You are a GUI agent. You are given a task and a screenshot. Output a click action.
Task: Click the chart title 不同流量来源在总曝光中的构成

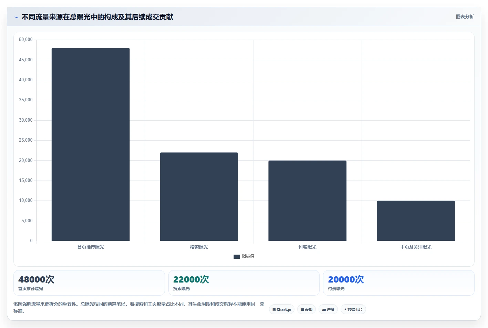[97, 17]
